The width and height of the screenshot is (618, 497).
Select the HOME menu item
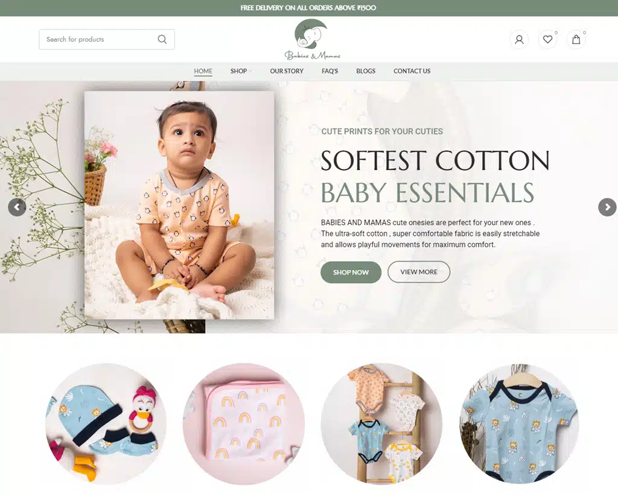pos(203,71)
